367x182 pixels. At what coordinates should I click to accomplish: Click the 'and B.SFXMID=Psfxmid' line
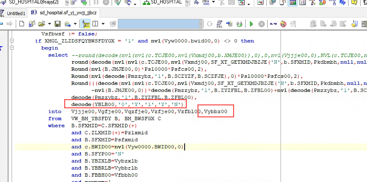click(x=105, y=140)
